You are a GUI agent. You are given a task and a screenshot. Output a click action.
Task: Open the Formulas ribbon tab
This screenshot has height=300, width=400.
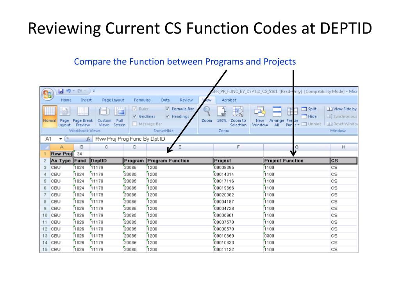pyautogui.click(x=142, y=100)
